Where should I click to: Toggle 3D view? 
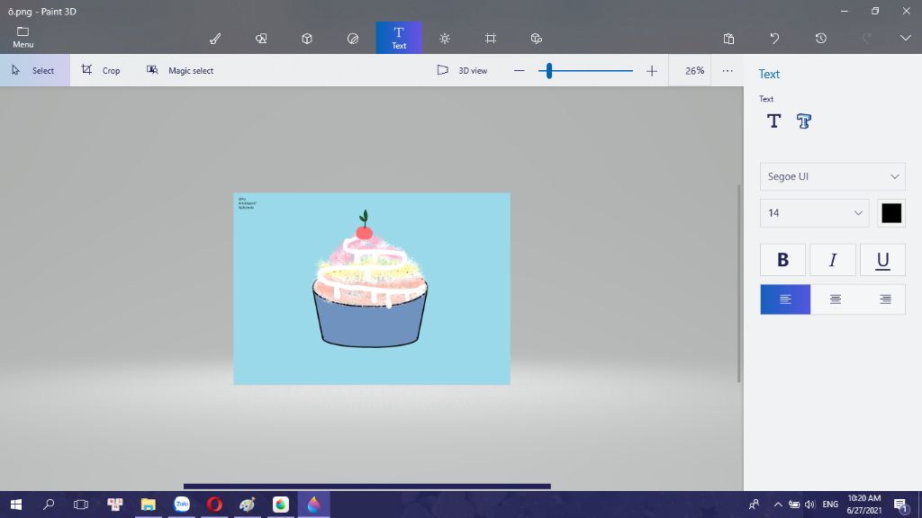(462, 70)
